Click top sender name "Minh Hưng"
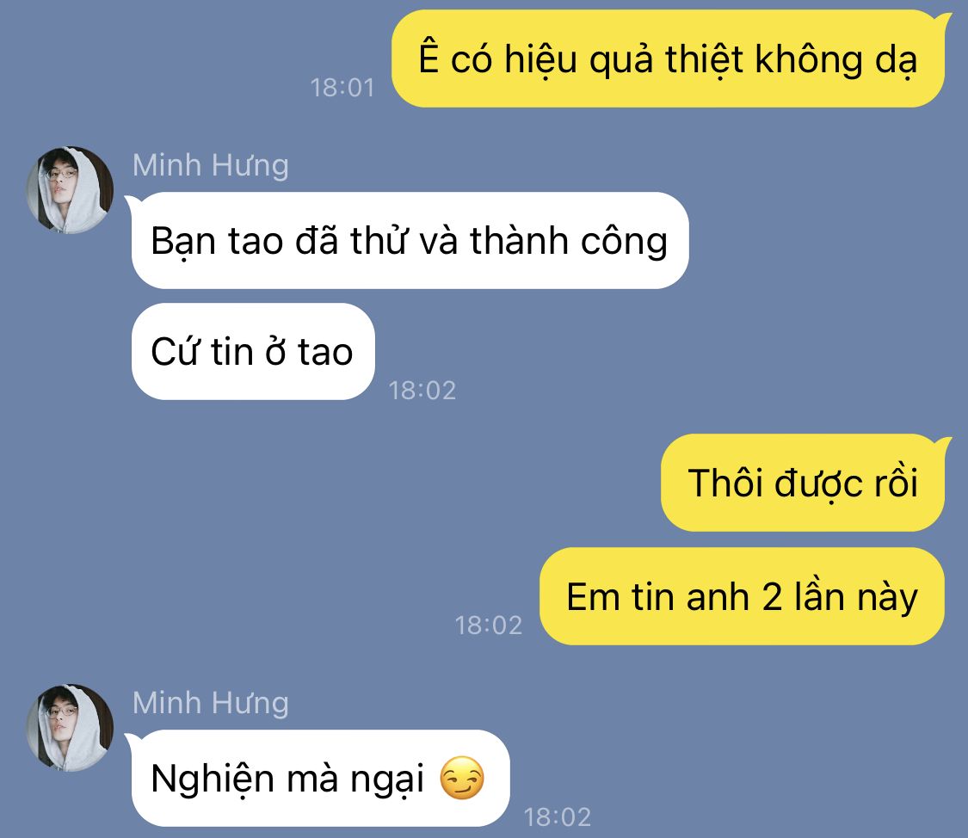The image size is (968, 838). [x=211, y=165]
